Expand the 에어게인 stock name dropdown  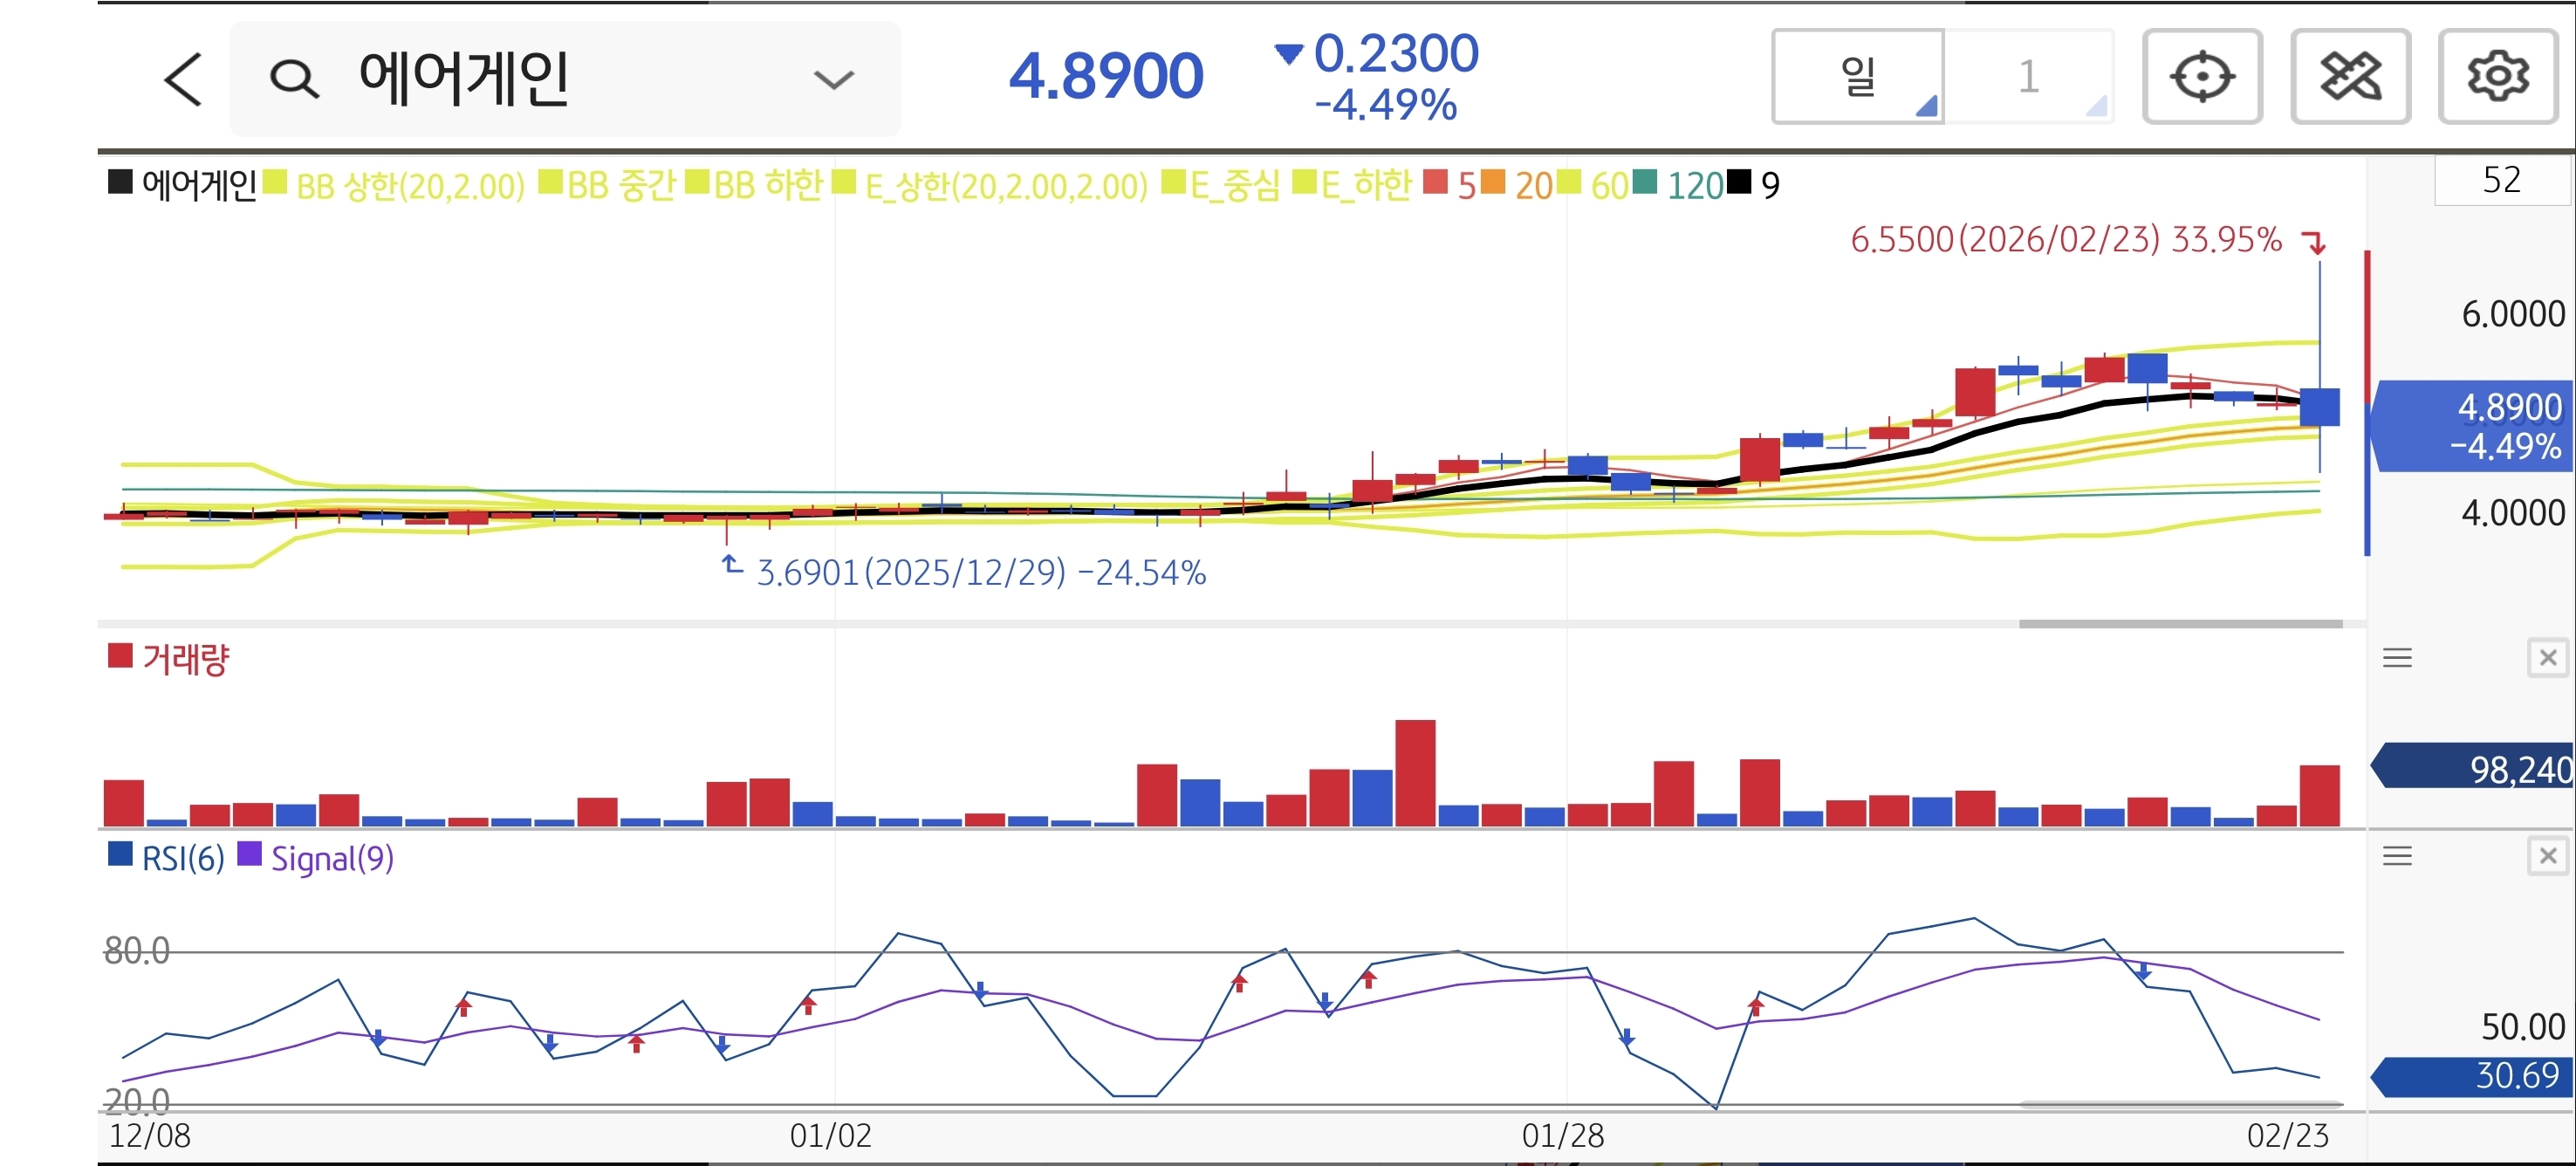click(x=833, y=79)
